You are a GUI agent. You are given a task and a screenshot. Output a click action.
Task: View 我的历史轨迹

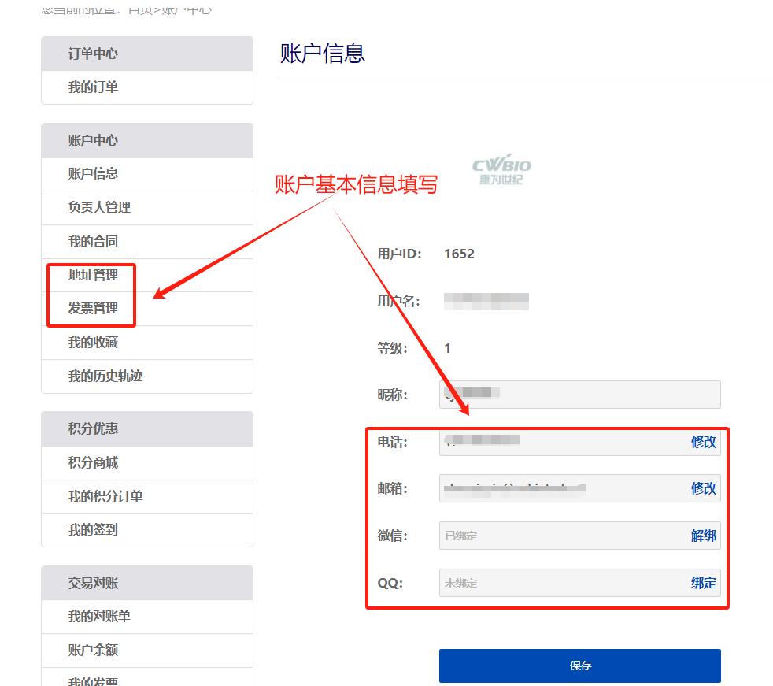[x=105, y=376]
